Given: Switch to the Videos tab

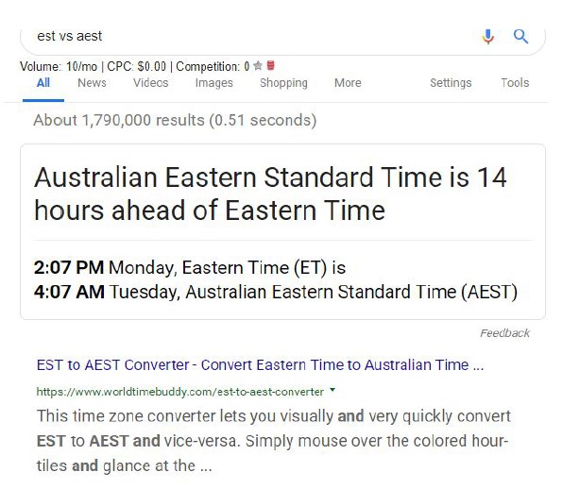Looking at the screenshot, I should [150, 83].
